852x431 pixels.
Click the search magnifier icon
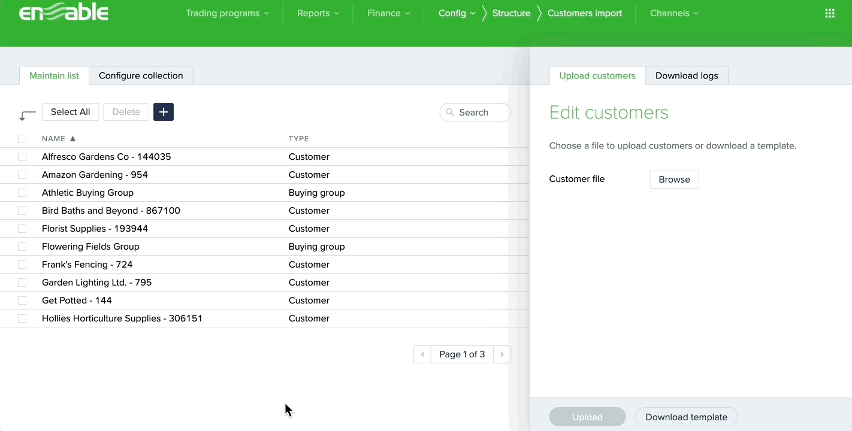coord(450,113)
